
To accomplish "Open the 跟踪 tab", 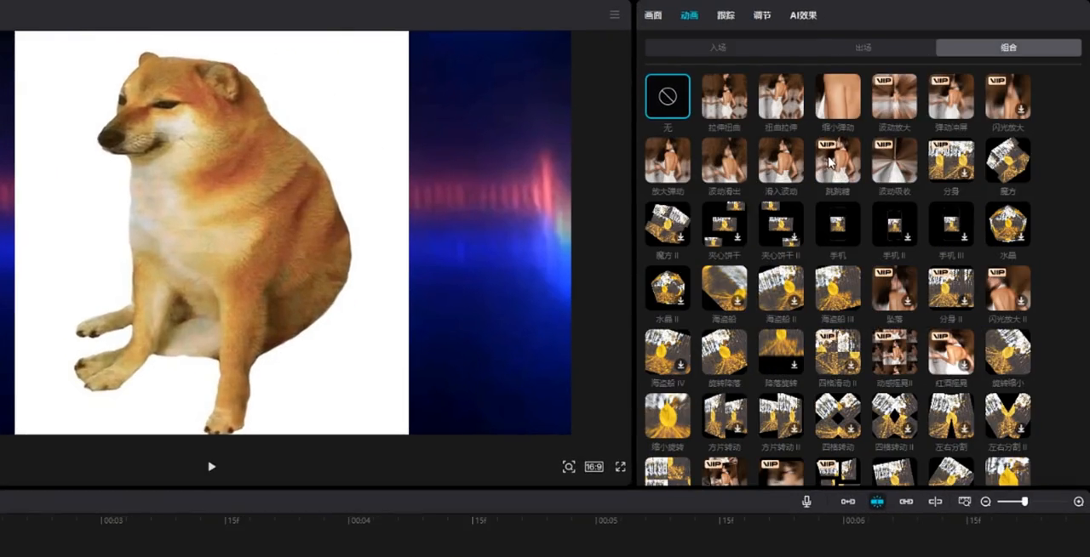I will point(726,15).
